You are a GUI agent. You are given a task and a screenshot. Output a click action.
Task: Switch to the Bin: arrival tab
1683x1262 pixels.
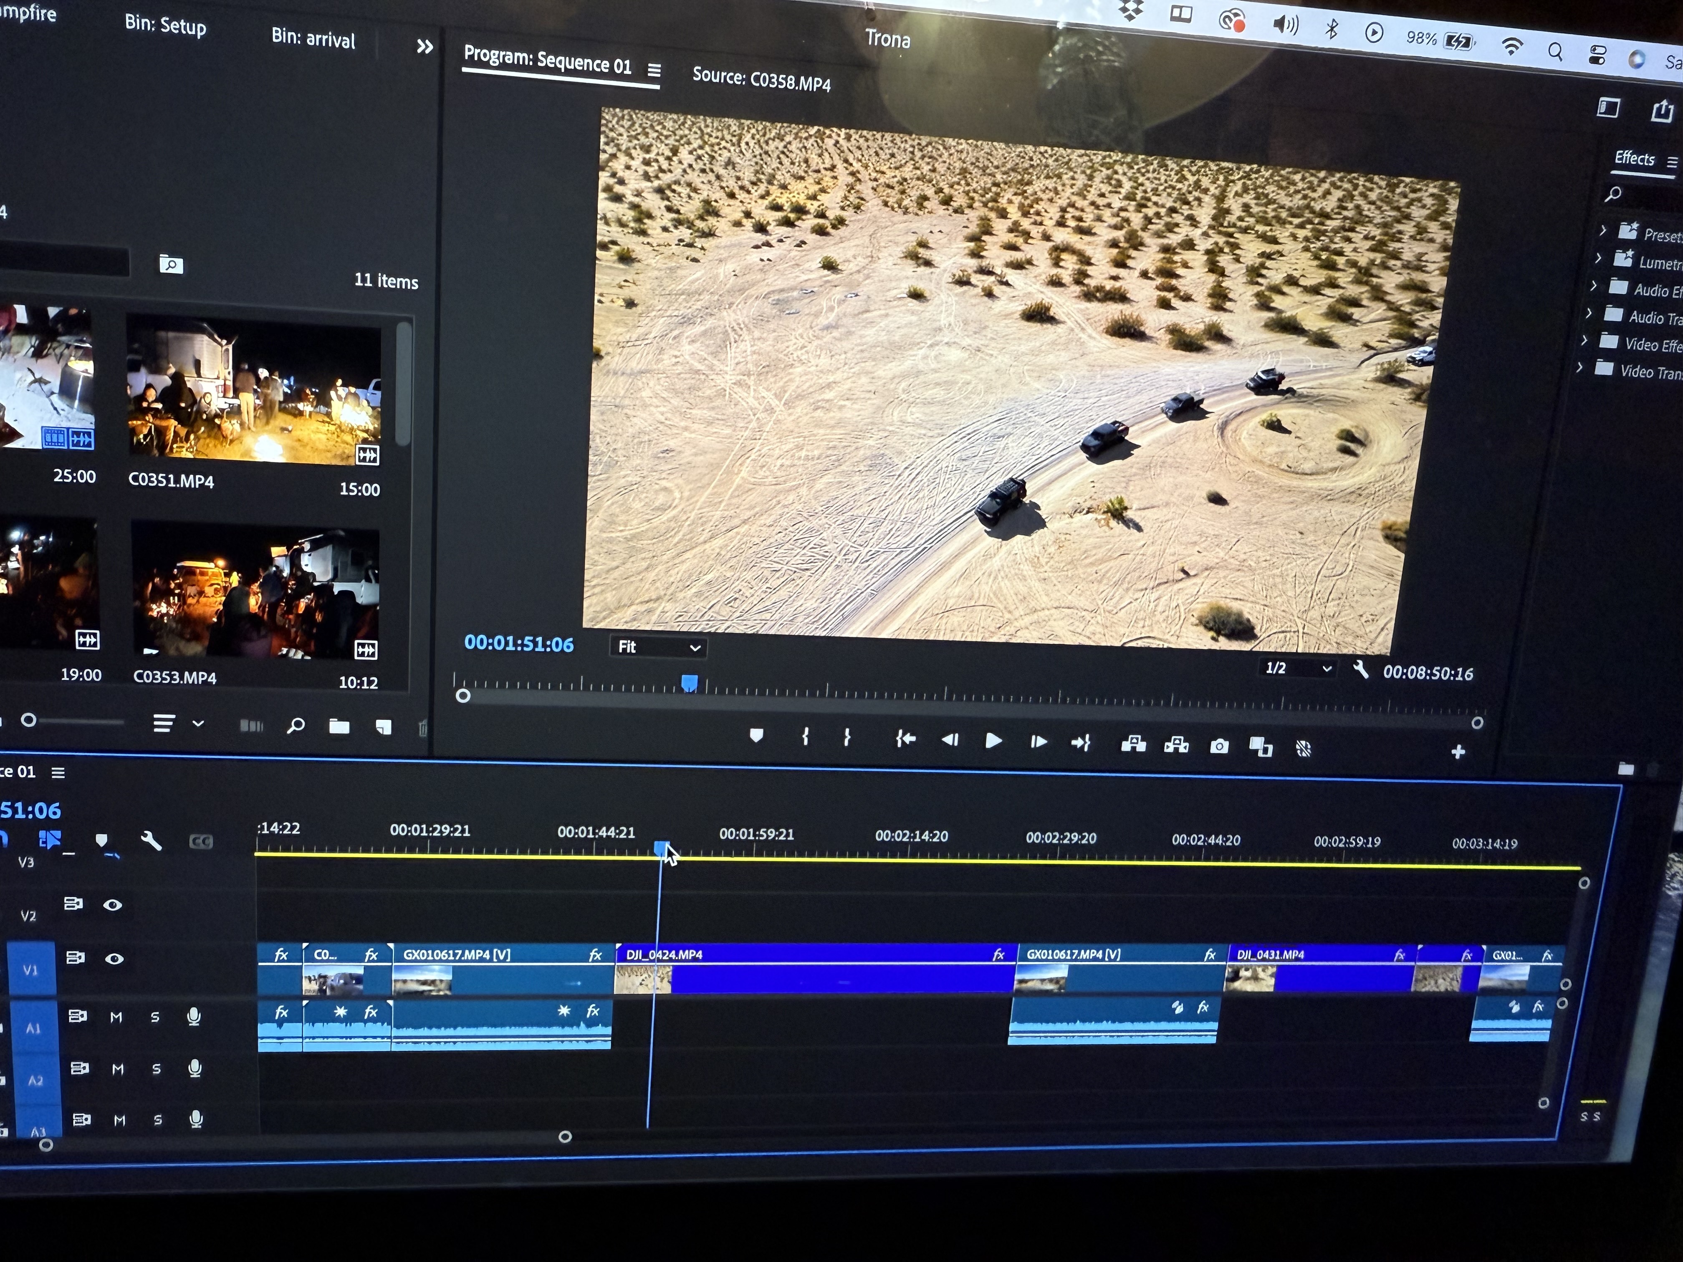coord(313,38)
